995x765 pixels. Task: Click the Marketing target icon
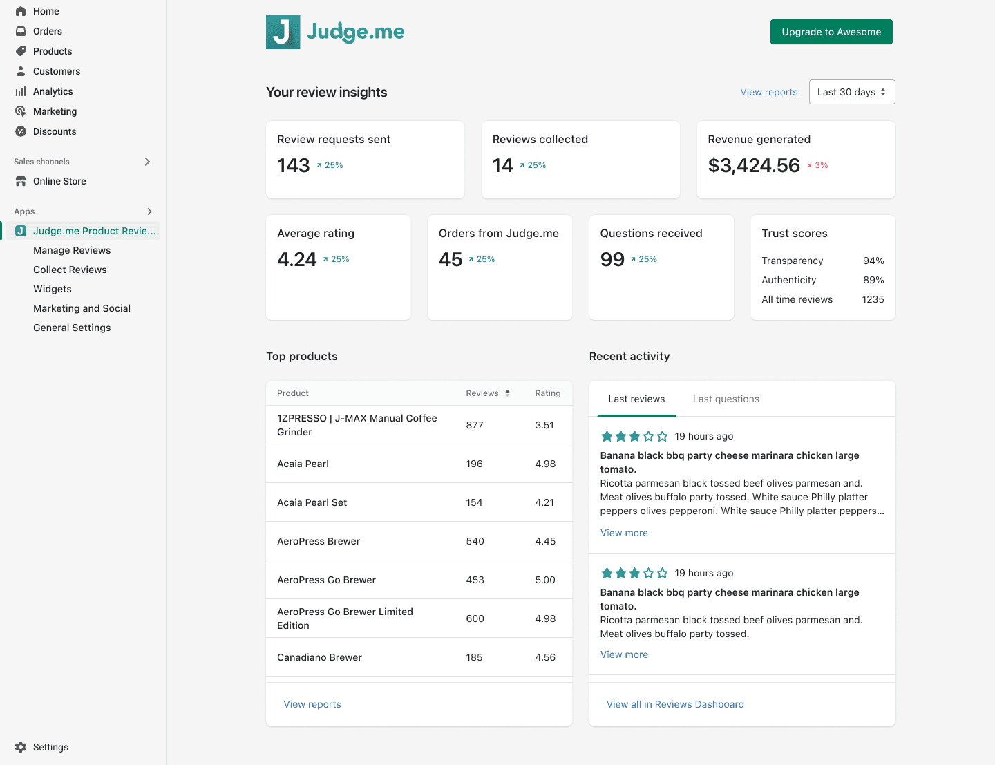(21, 111)
